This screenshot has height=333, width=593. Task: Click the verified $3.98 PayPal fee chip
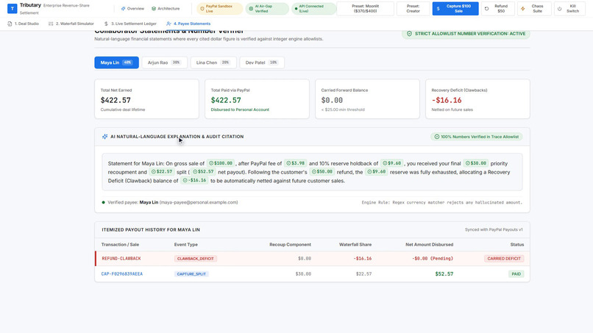pos(295,163)
